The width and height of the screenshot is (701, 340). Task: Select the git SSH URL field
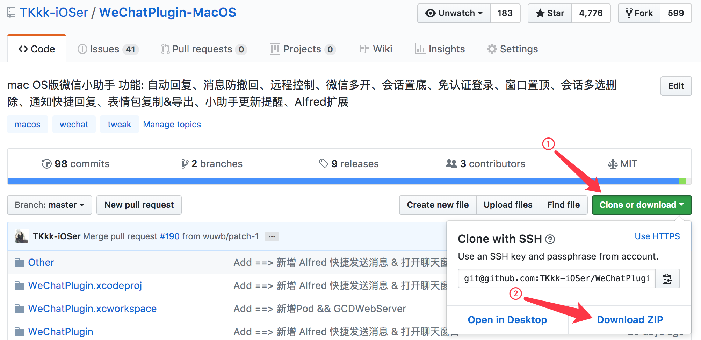click(x=557, y=279)
